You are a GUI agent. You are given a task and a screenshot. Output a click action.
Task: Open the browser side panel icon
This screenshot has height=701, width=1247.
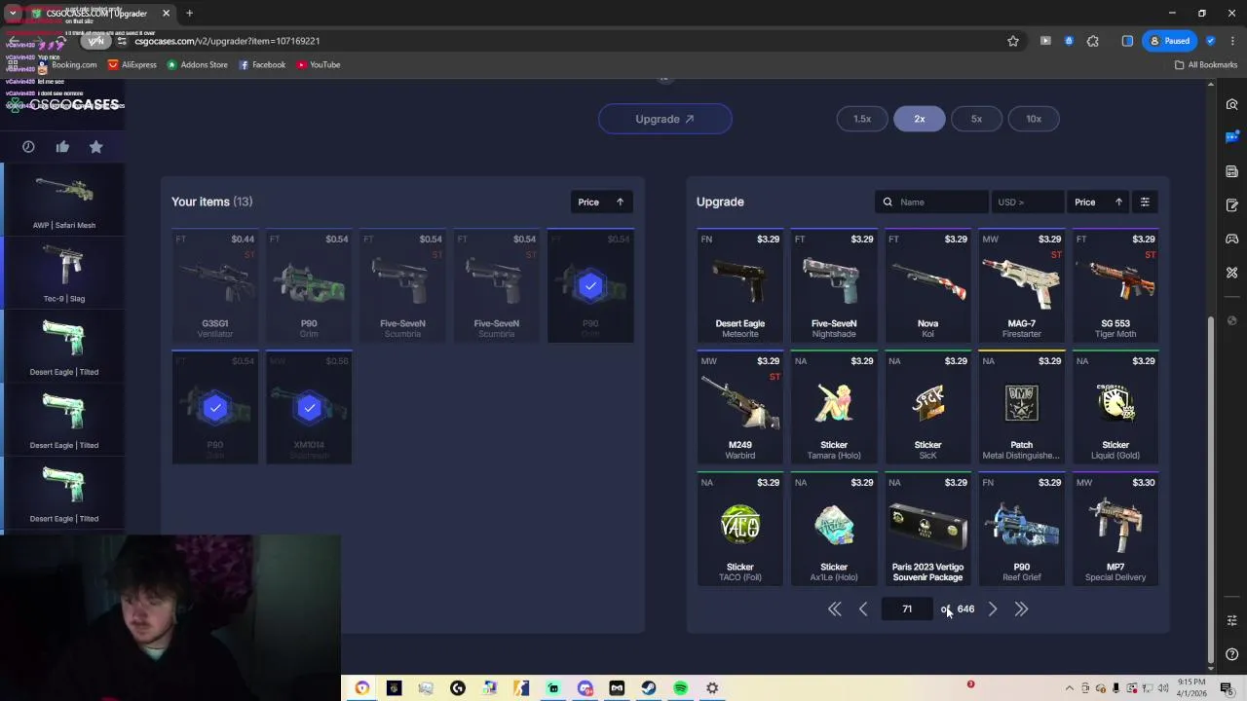coord(1127,41)
